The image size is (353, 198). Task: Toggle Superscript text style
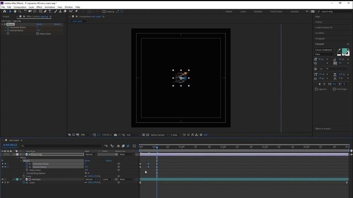pyautogui.click(x=340, y=84)
